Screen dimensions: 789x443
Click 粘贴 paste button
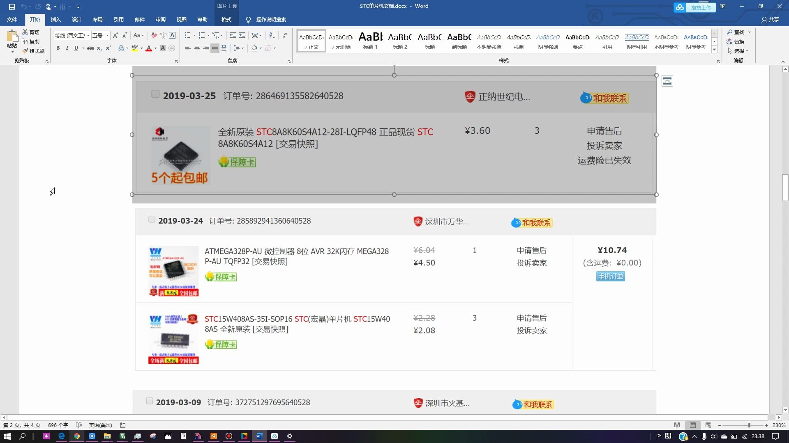[12, 41]
